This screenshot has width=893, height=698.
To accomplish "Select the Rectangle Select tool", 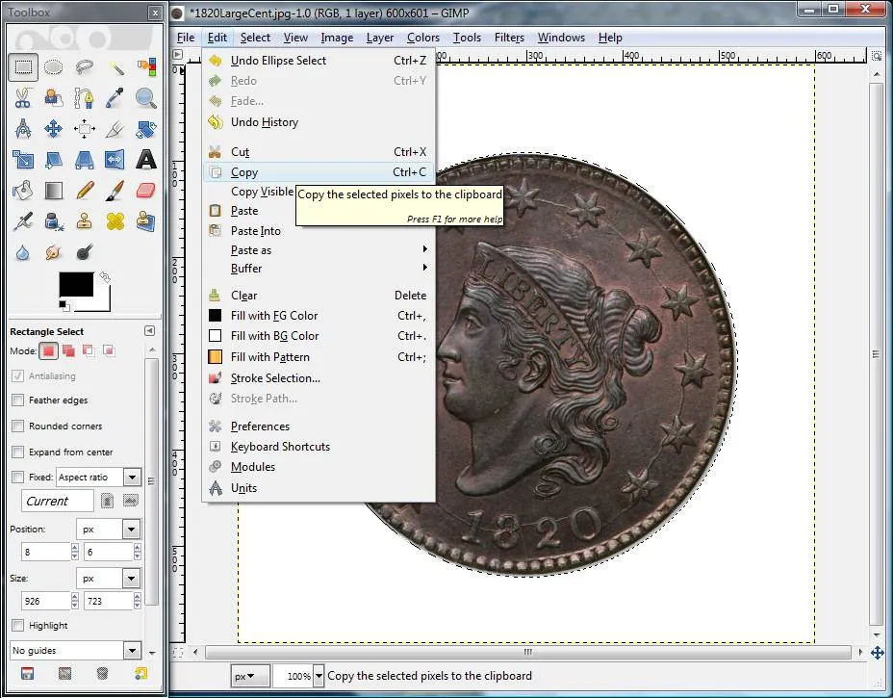I will tap(23, 67).
